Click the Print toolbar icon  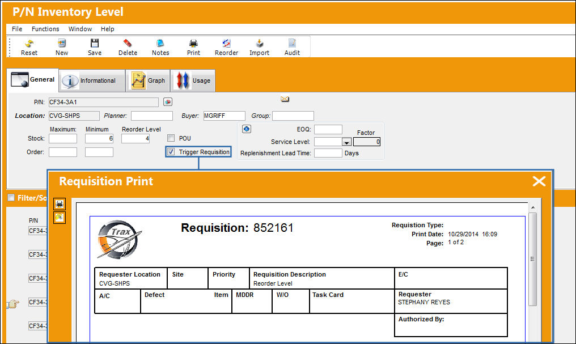tap(193, 43)
